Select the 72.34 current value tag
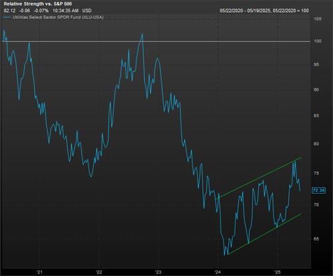 pos(318,190)
